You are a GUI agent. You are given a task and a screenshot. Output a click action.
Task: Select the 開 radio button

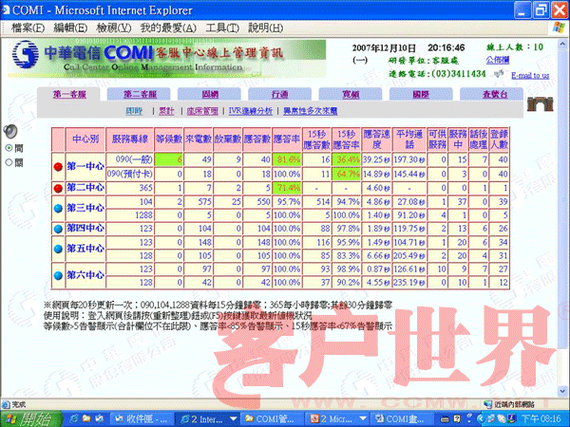pos(9,148)
